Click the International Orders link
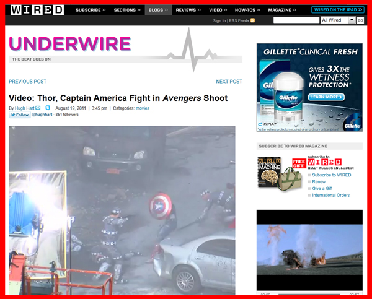Viewport: 372px width, 299px height. point(330,195)
